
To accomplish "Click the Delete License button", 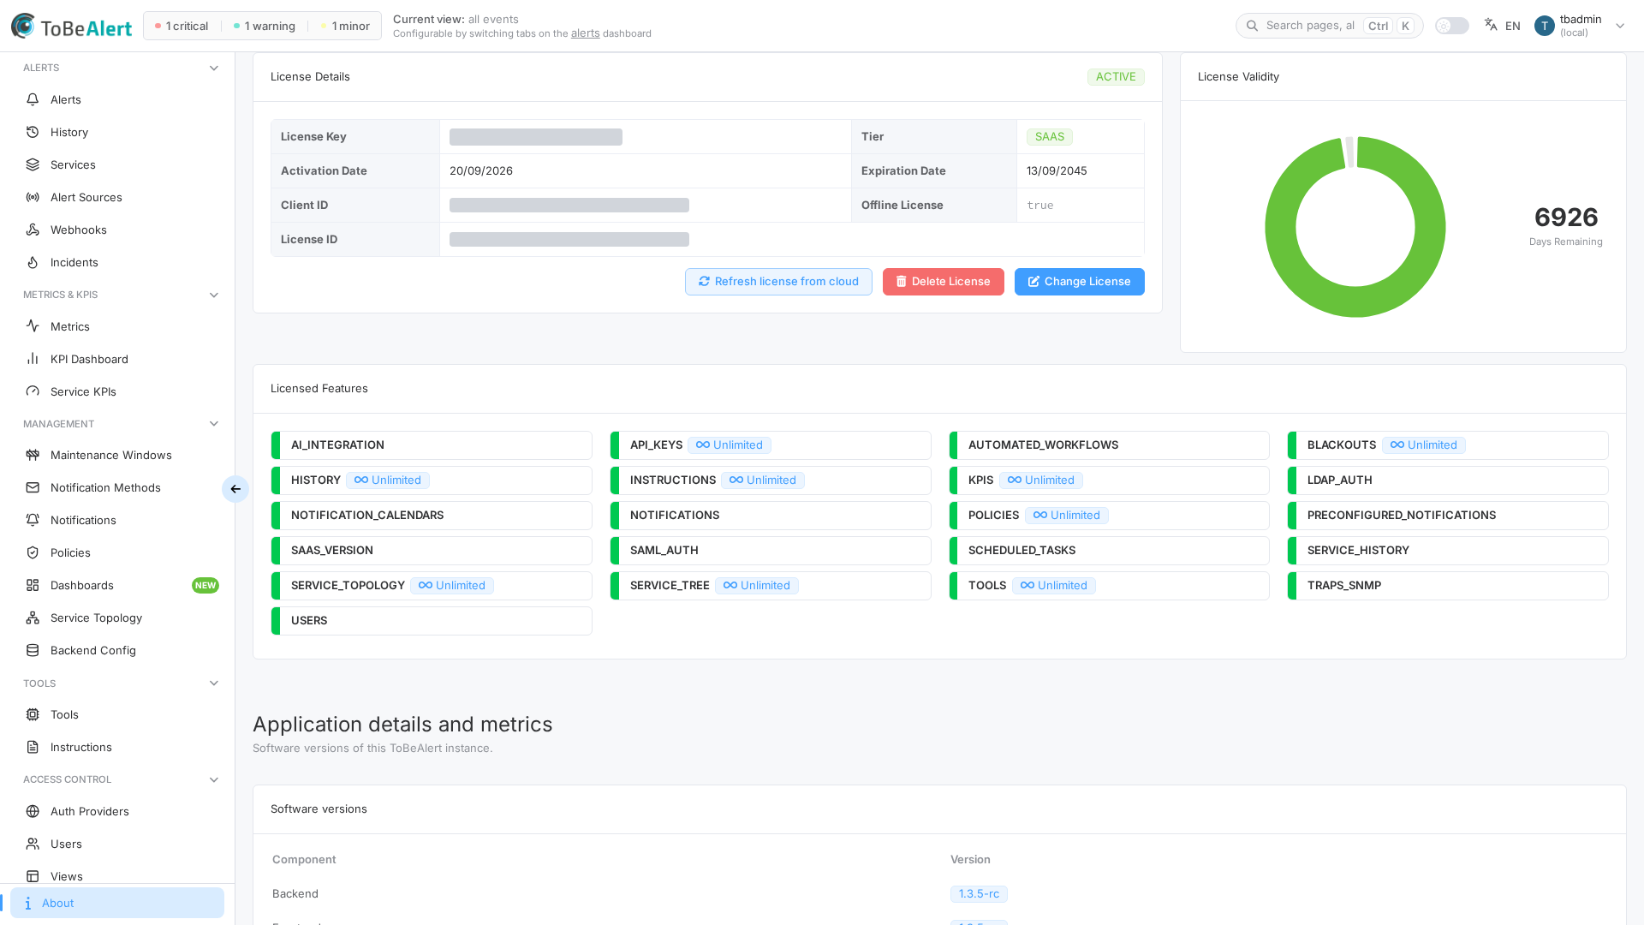I will point(943,282).
